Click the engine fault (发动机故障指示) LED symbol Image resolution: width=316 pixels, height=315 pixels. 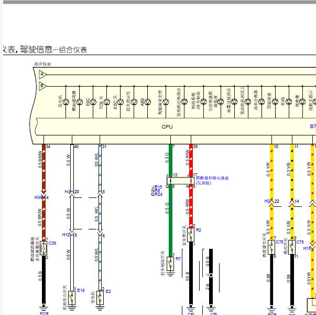pos(184,102)
